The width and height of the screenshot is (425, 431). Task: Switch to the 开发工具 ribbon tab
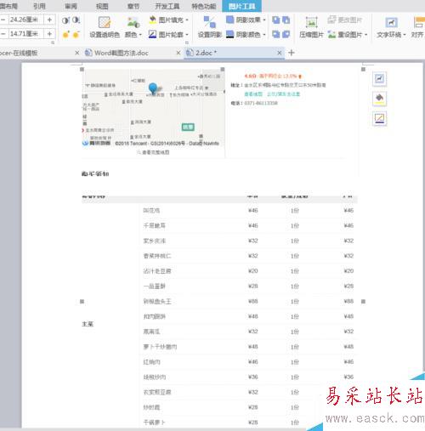167,6
